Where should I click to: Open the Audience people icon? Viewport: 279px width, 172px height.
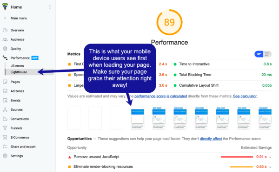5,39
